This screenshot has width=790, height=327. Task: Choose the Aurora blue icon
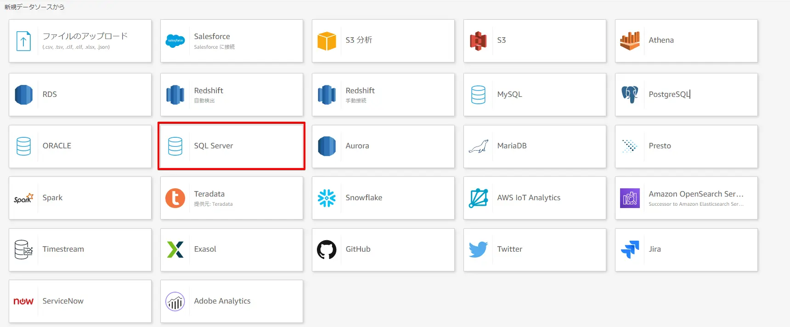[x=327, y=146]
